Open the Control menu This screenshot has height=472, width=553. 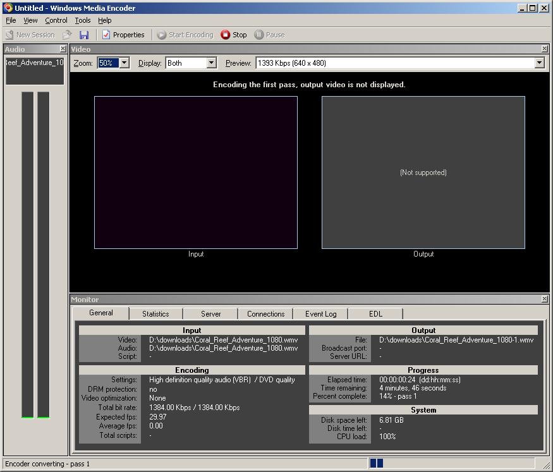(x=56, y=20)
